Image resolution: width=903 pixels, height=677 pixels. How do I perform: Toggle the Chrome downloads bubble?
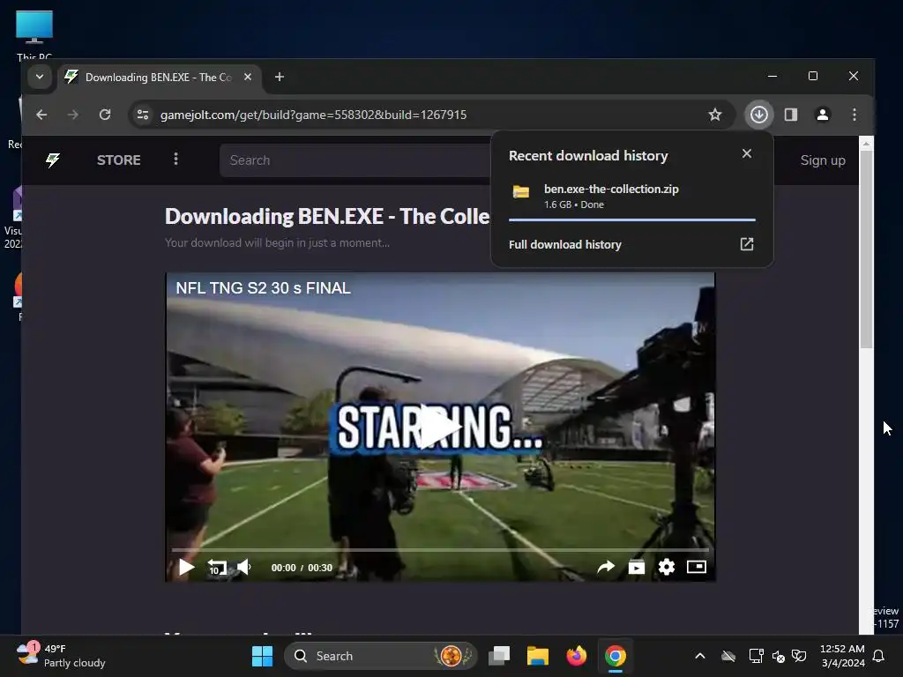[758, 115]
